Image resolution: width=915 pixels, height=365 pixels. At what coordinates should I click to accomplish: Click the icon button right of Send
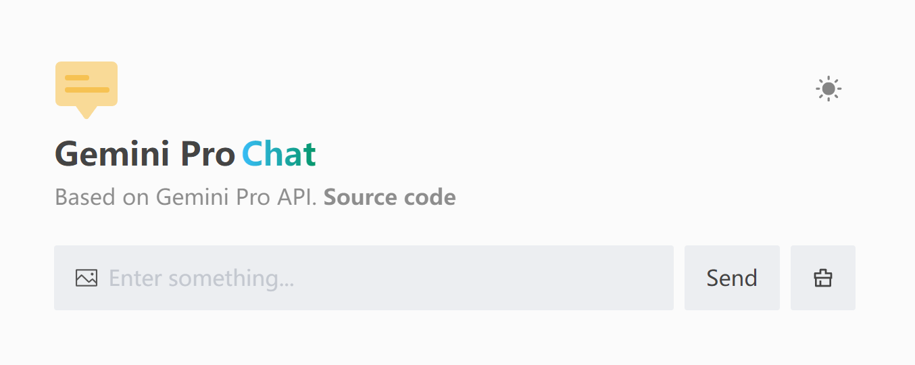(x=822, y=278)
